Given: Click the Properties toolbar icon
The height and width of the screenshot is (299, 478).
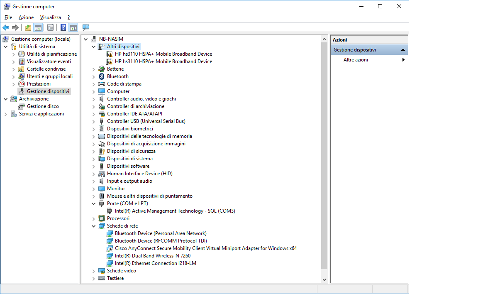Looking at the screenshot, I should (x=50, y=28).
